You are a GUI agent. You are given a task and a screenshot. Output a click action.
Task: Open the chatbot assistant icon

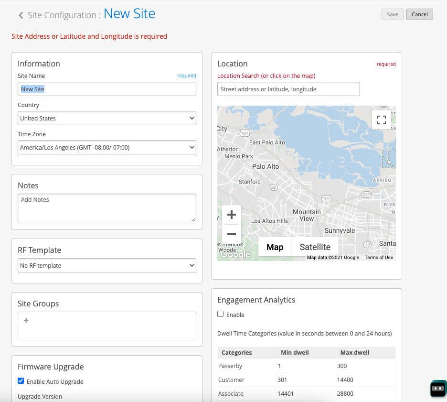[437, 389]
